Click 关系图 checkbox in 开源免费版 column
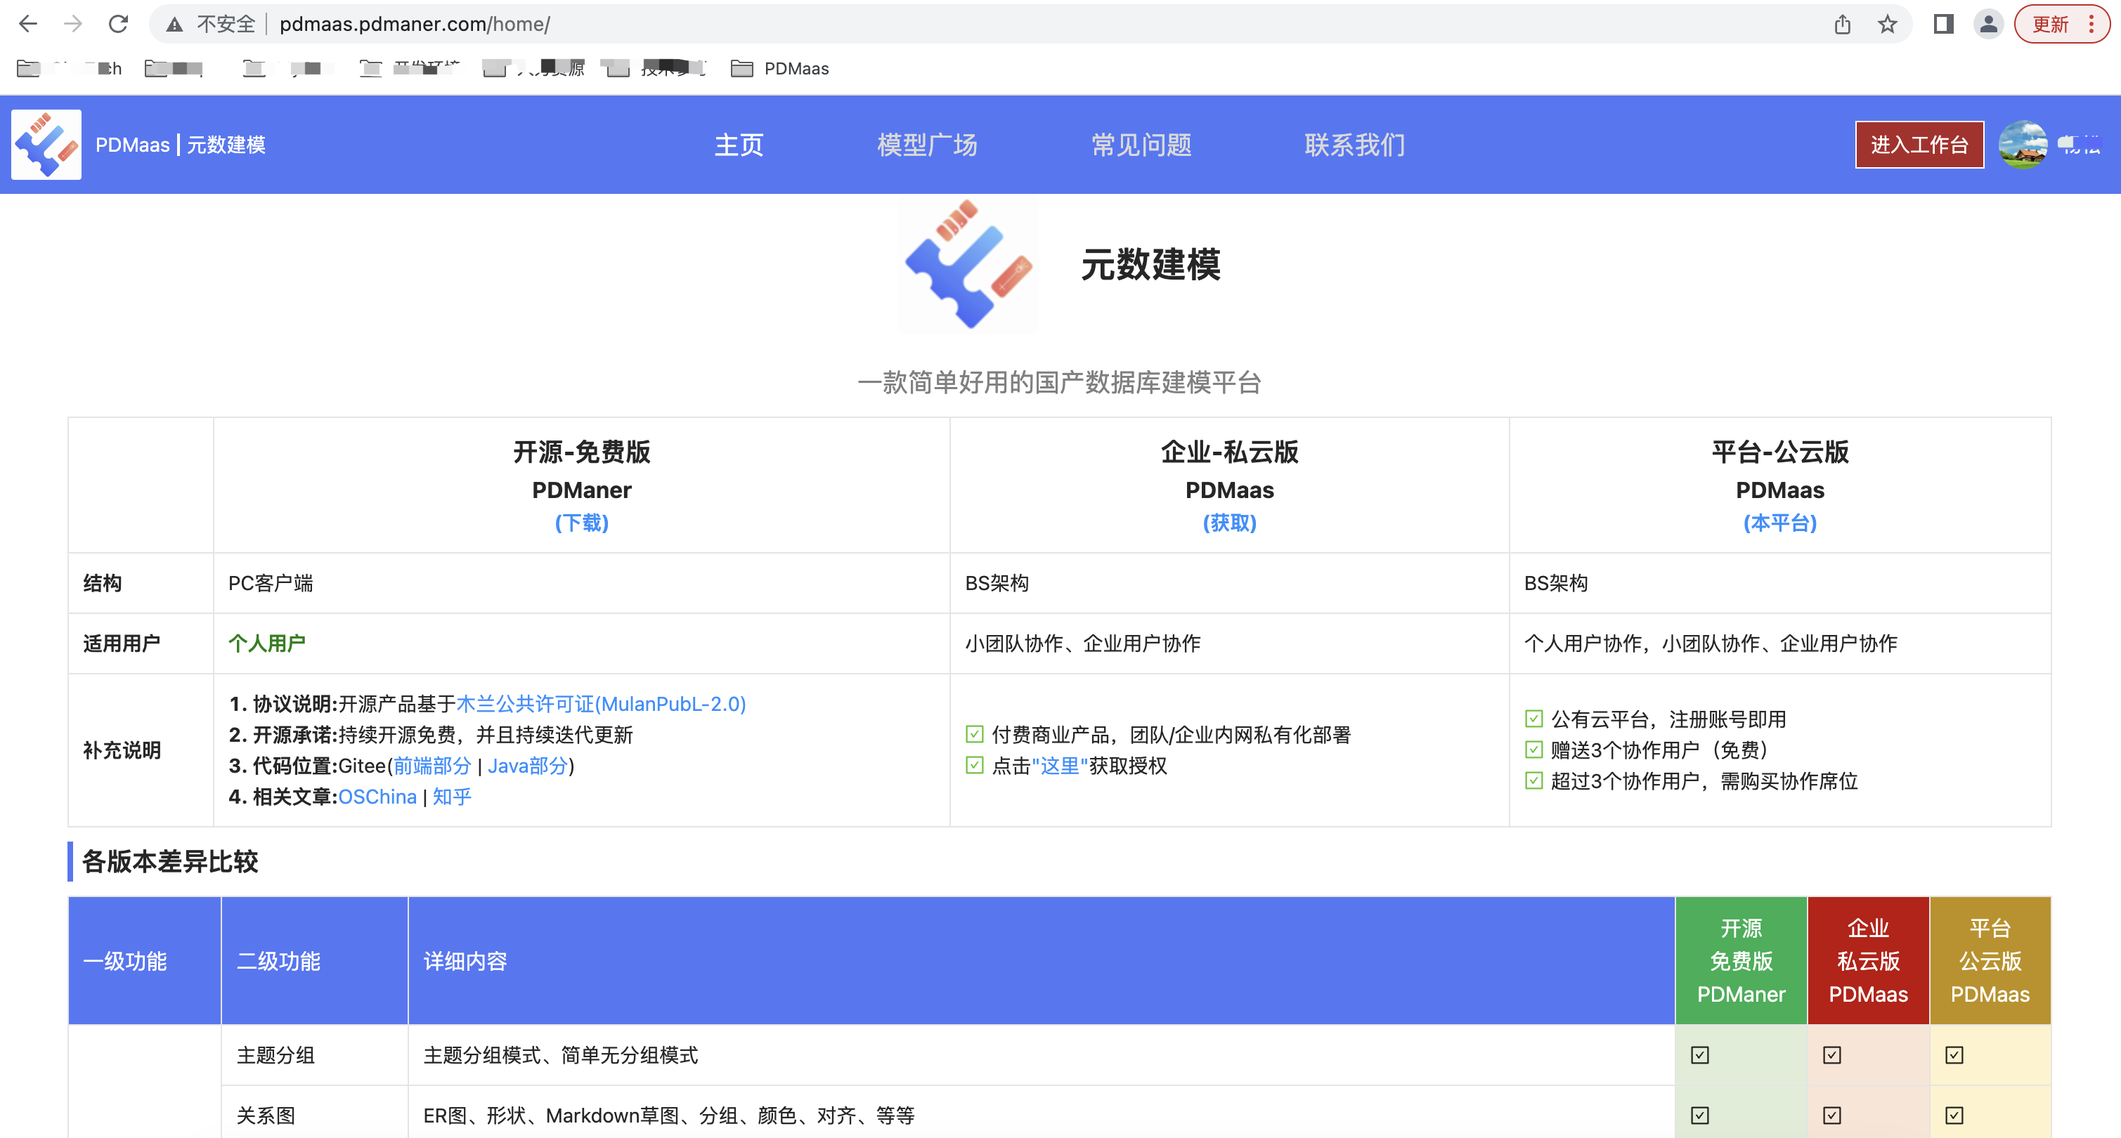This screenshot has width=2121, height=1138. click(x=1700, y=1116)
